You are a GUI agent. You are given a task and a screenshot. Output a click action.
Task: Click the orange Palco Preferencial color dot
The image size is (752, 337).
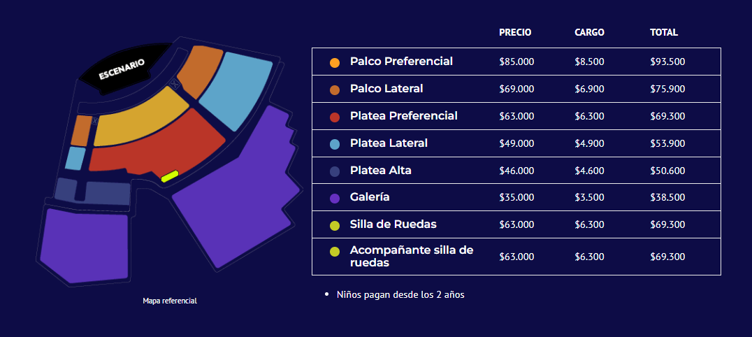coord(335,62)
